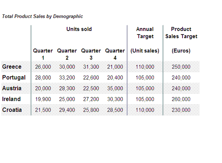Screen dimensions: 222x163
Task: Click the 'Quarter 1' column heading
Action: point(43,54)
